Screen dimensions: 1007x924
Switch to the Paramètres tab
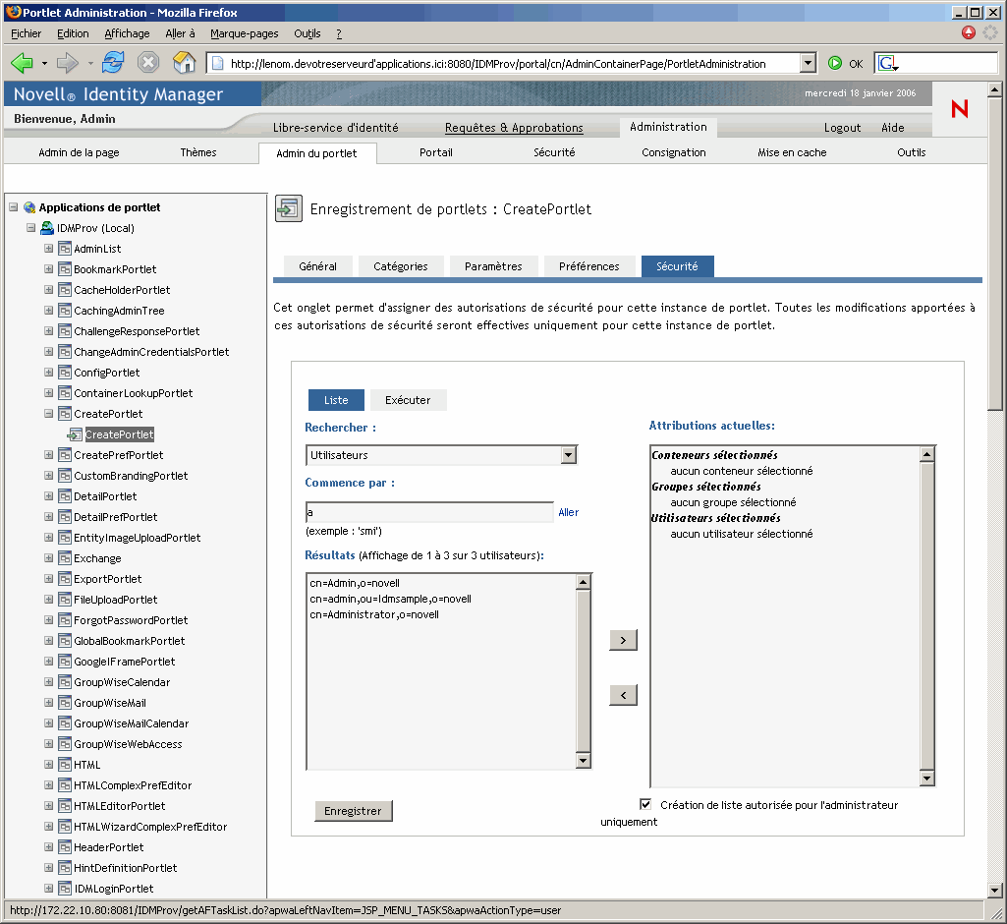493,266
